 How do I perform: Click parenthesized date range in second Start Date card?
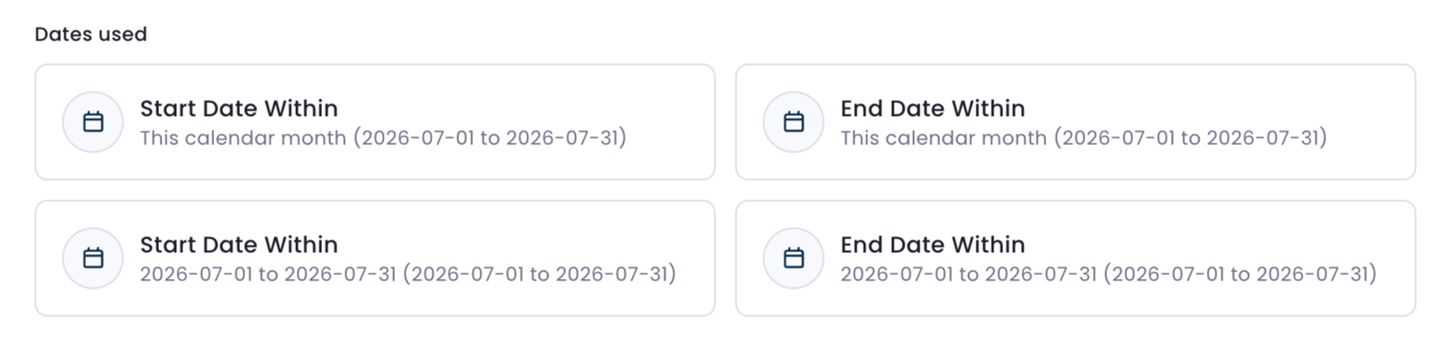click(539, 274)
